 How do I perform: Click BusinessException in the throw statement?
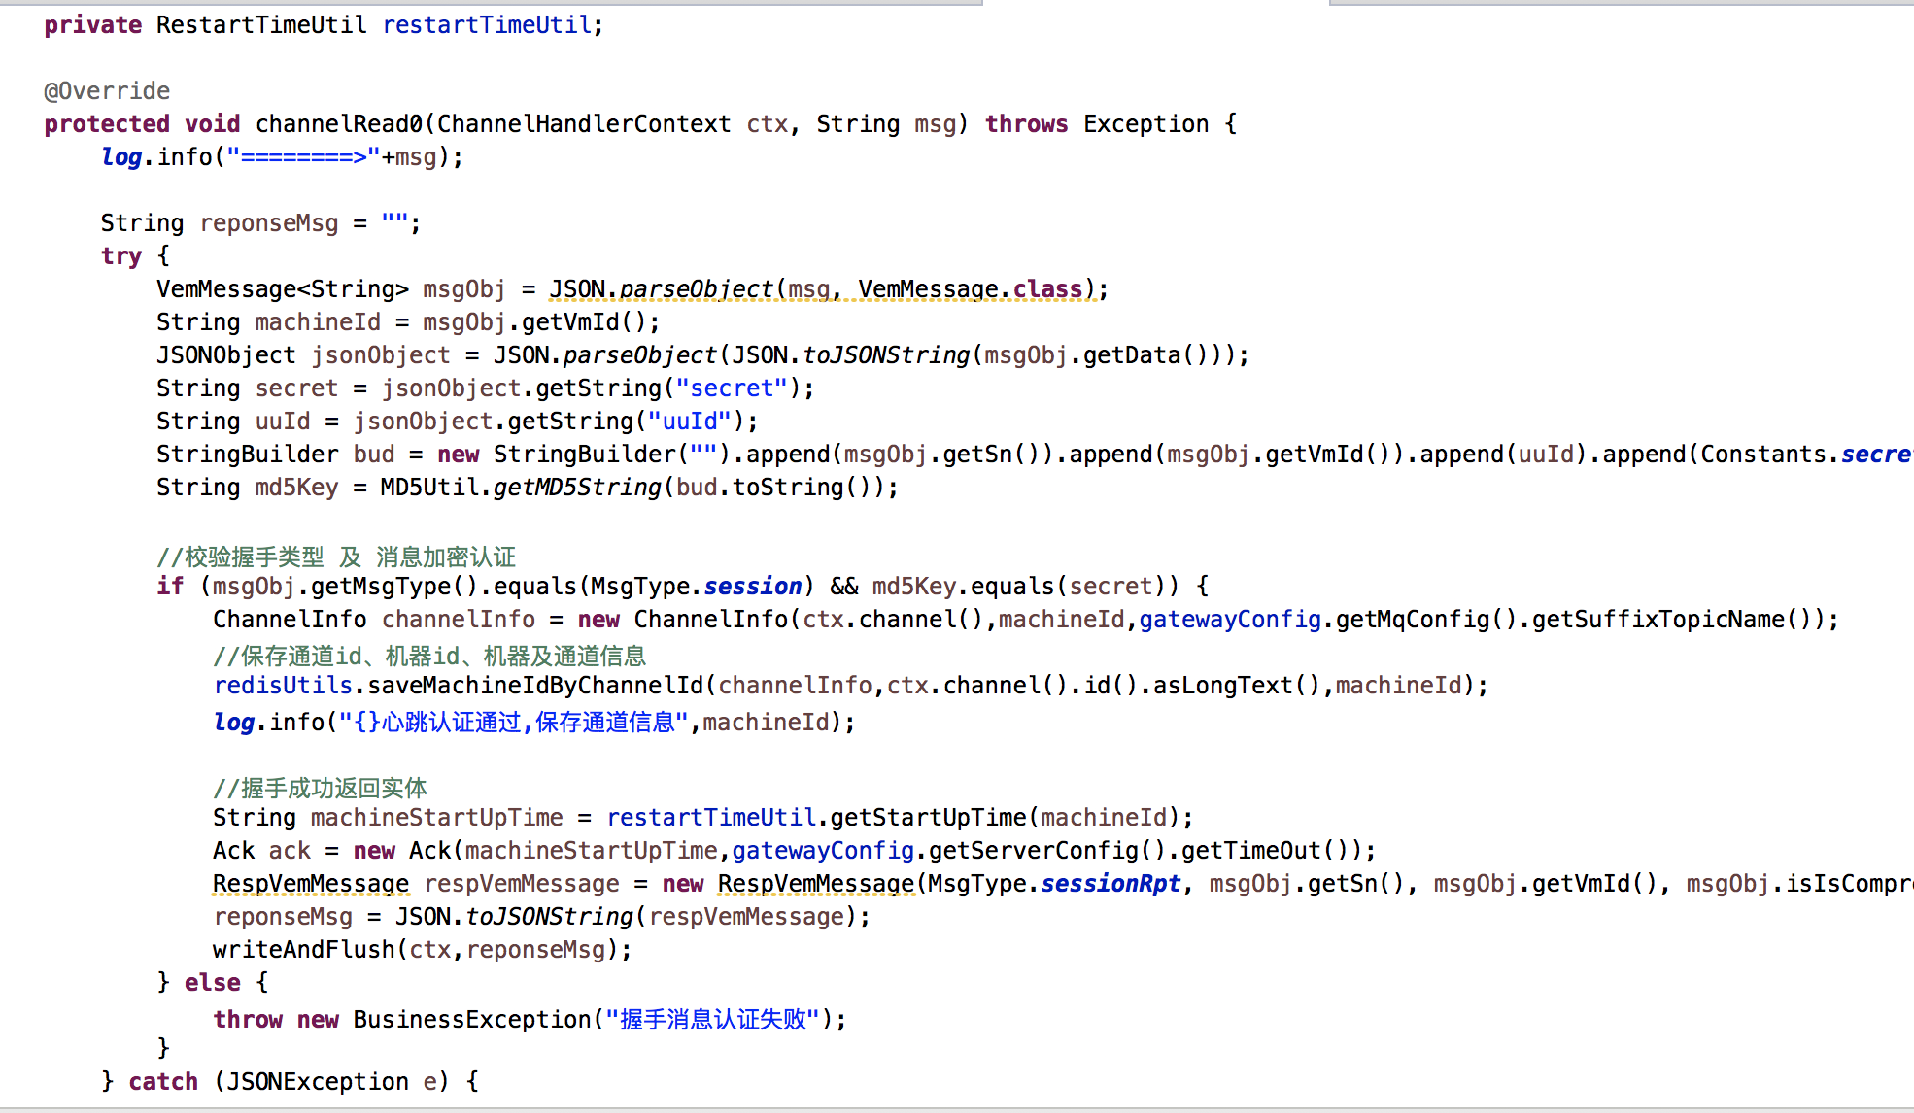(x=472, y=1020)
